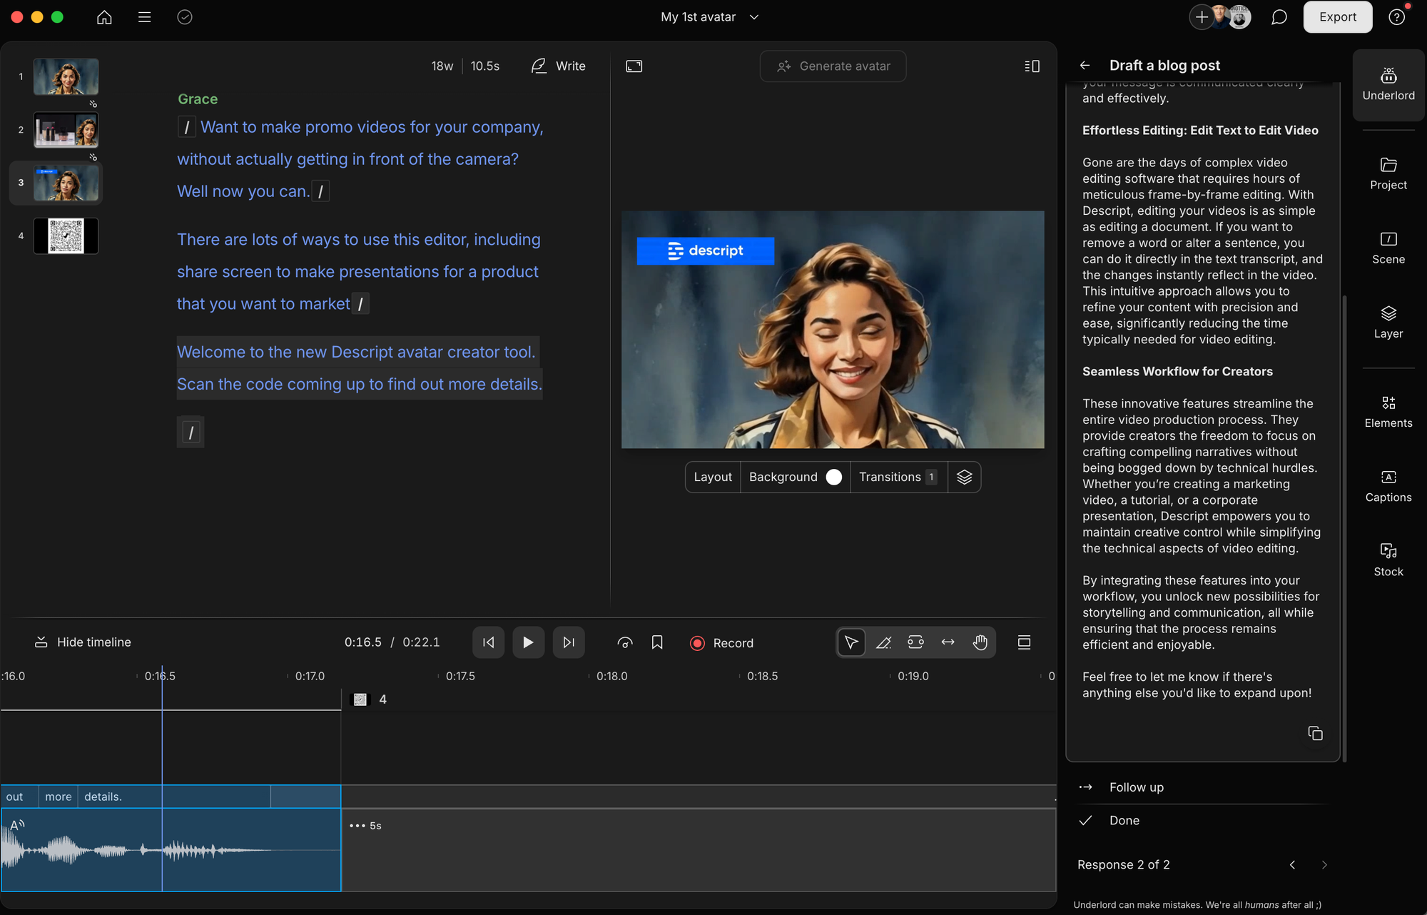Click Done

(x=1124, y=821)
